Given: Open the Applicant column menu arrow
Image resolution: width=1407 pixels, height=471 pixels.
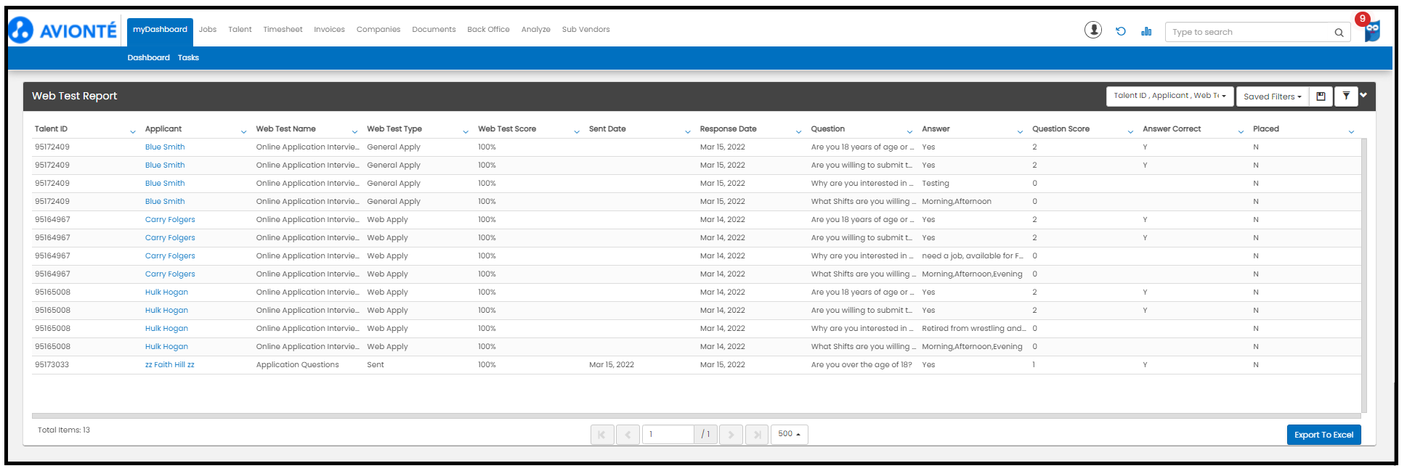Looking at the screenshot, I should pyautogui.click(x=244, y=131).
